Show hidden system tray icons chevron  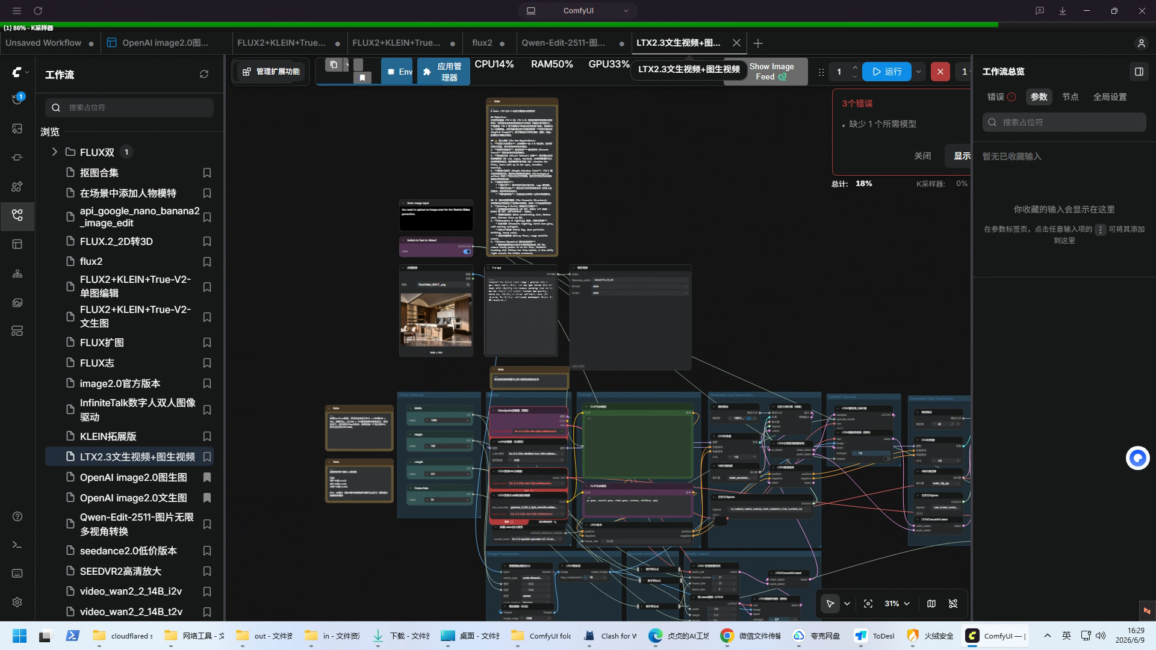tap(1048, 636)
